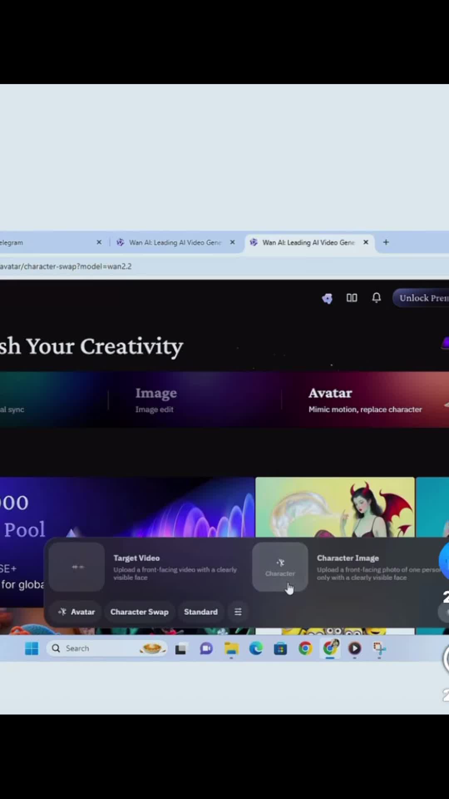Open the Windows Start menu
This screenshot has height=799, width=449.
pyautogui.click(x=32, y=648)
